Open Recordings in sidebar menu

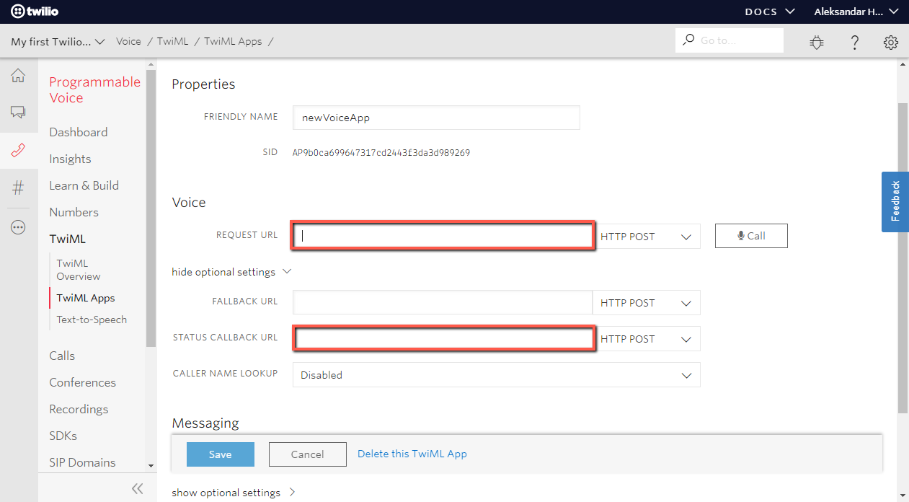[79, 409]
